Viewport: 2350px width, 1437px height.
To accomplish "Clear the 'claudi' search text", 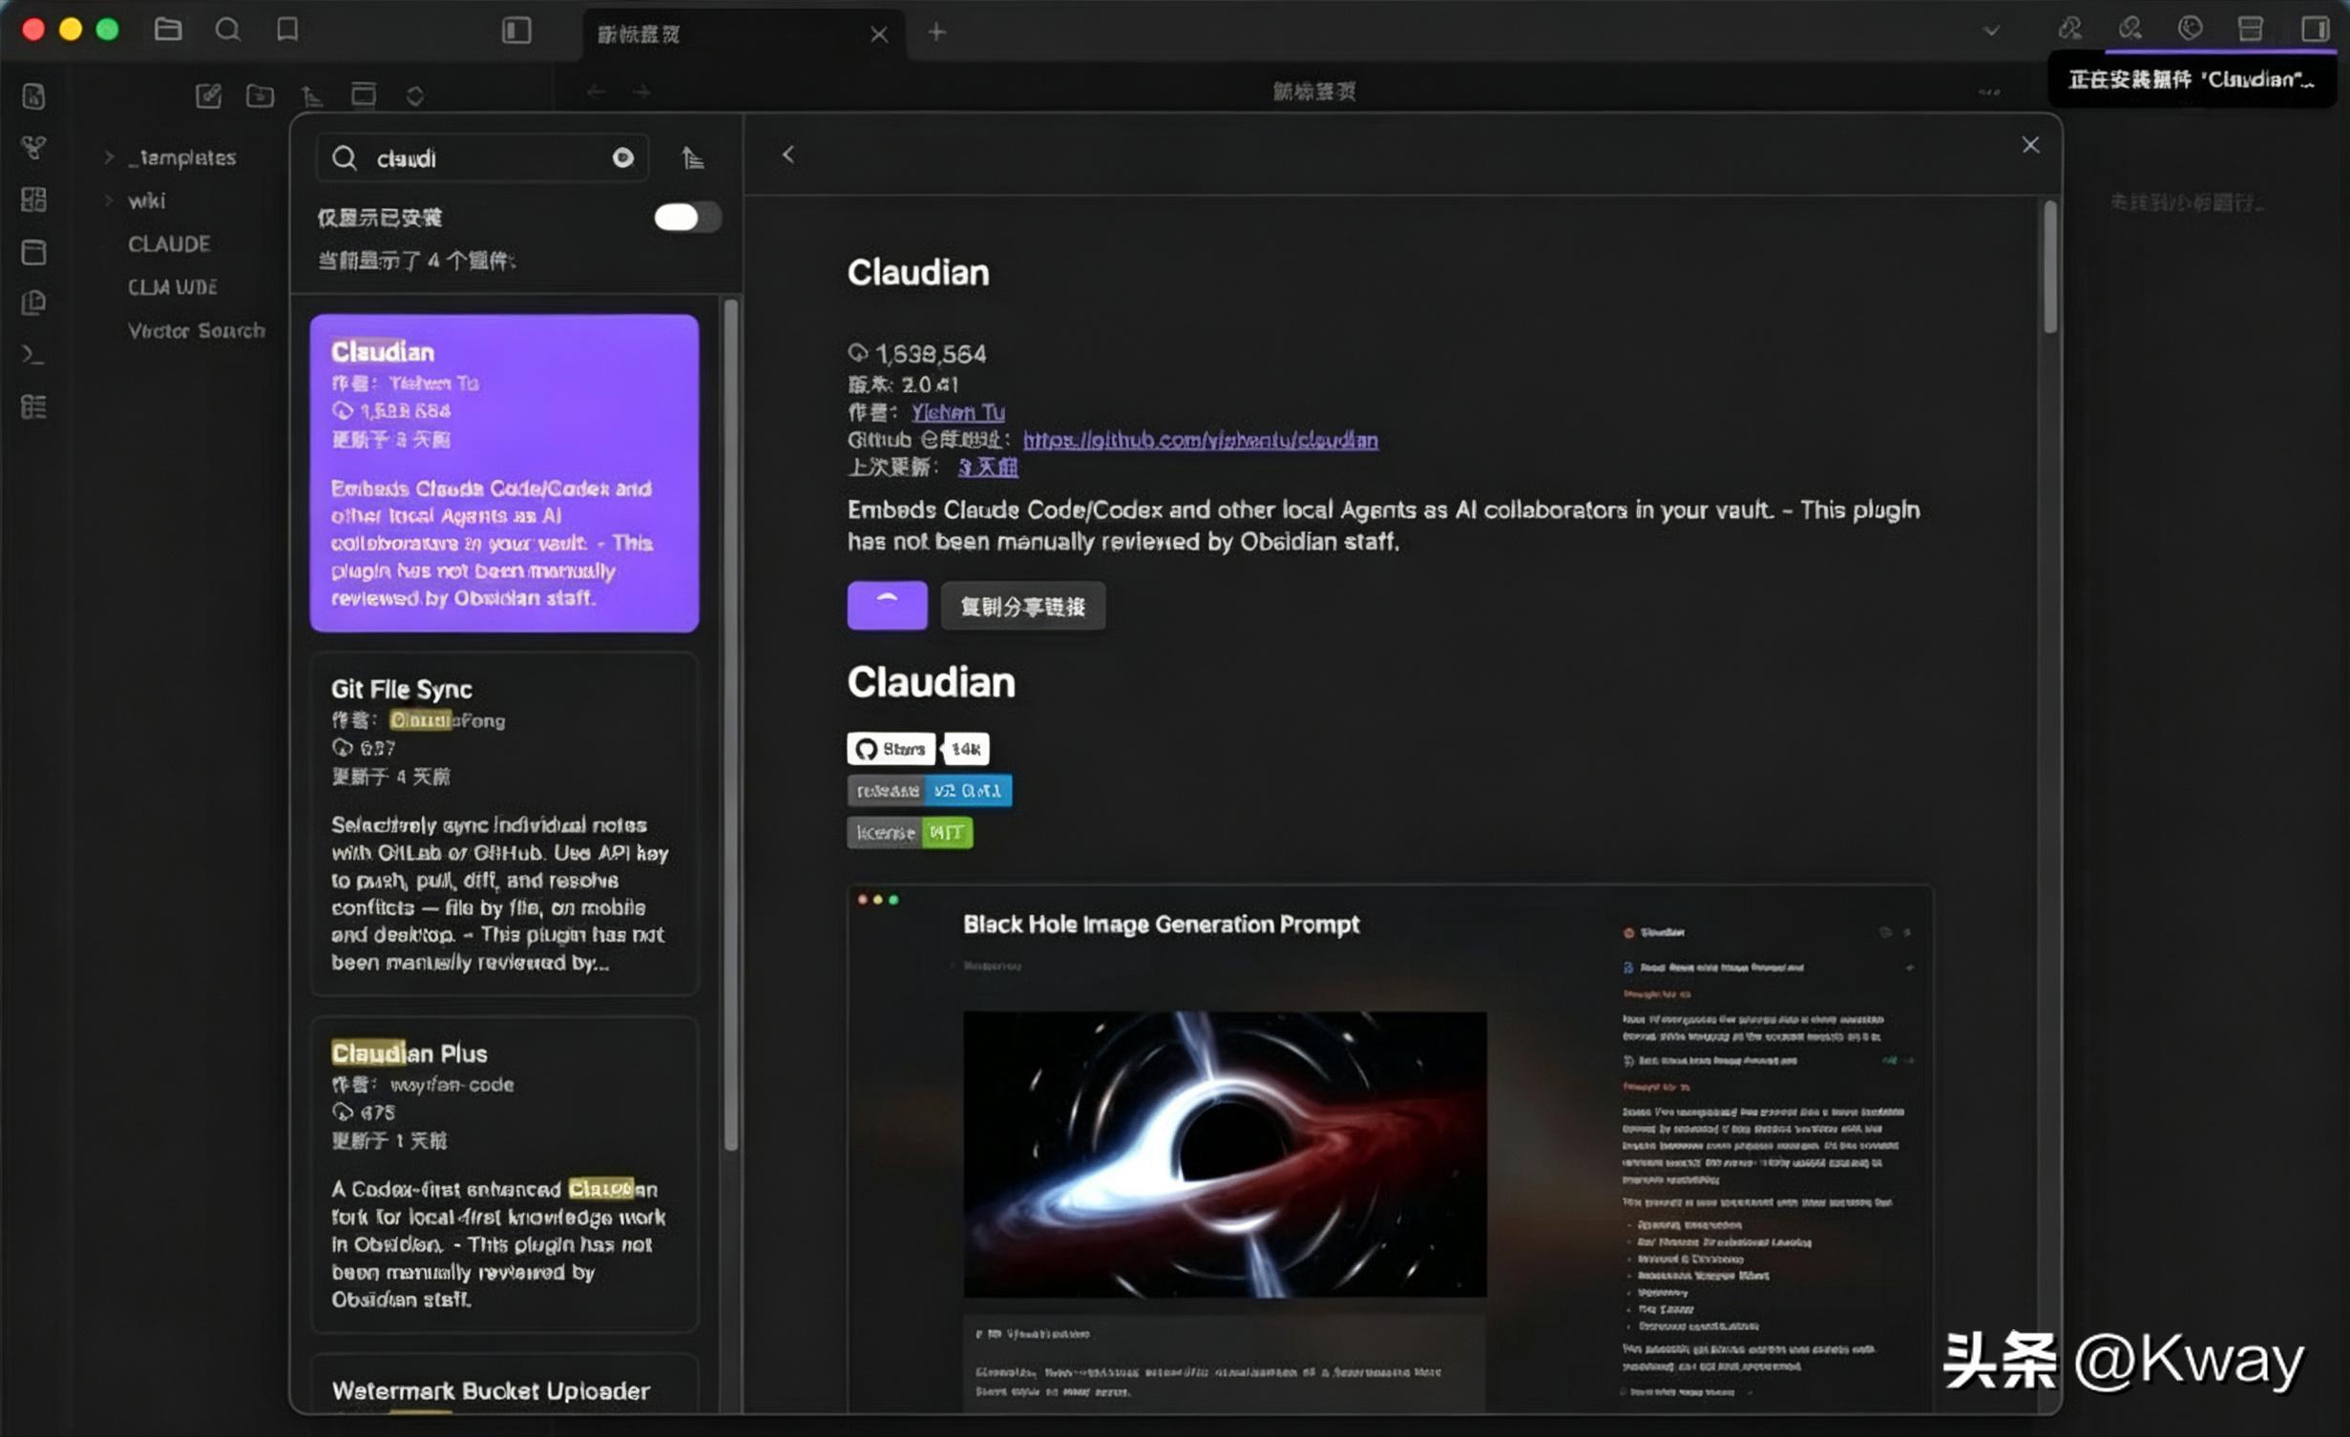I will point(623,157).
